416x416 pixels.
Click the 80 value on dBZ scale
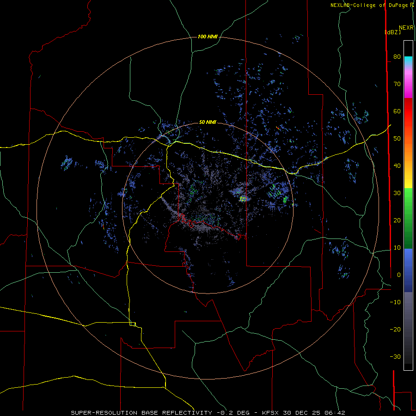tap(397, 56)
